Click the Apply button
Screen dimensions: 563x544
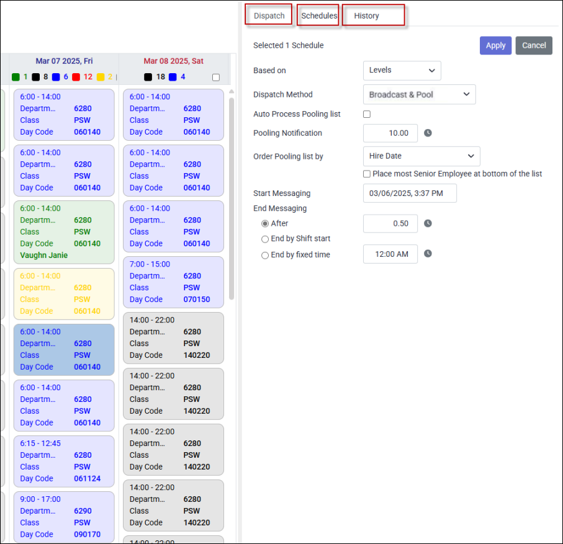click(x=495, y=45)
